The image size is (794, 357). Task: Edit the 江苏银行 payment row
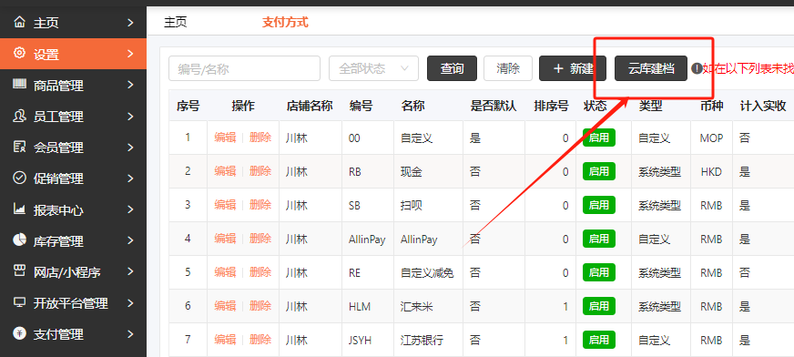click(x=225, y=340)
